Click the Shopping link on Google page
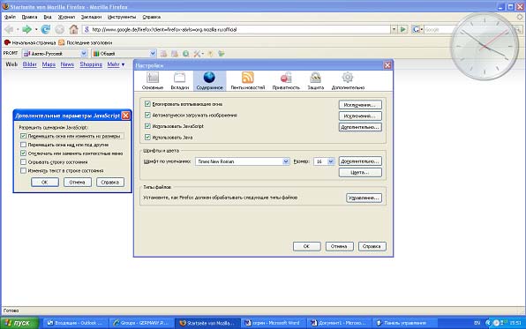This screenshot has height=329, width=526. click(x=91, y=64)
